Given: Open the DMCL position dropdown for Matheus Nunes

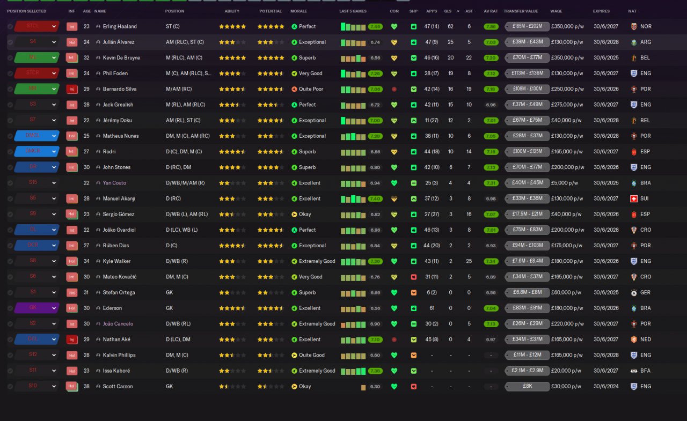Looking at the screenshot, I should [36, 136].
